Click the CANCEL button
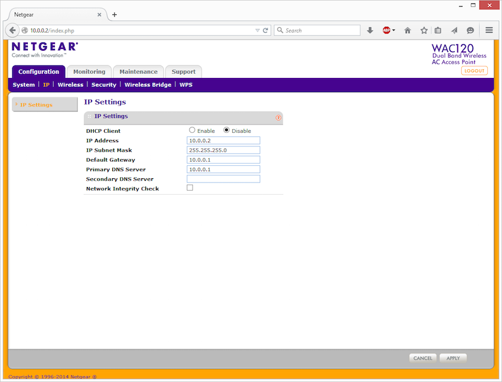The image size is (502, 382). tap(423, 358)
